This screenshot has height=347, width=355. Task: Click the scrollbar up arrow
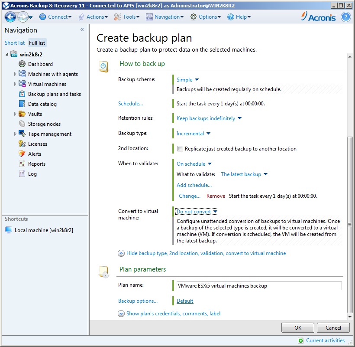point(350,57)
